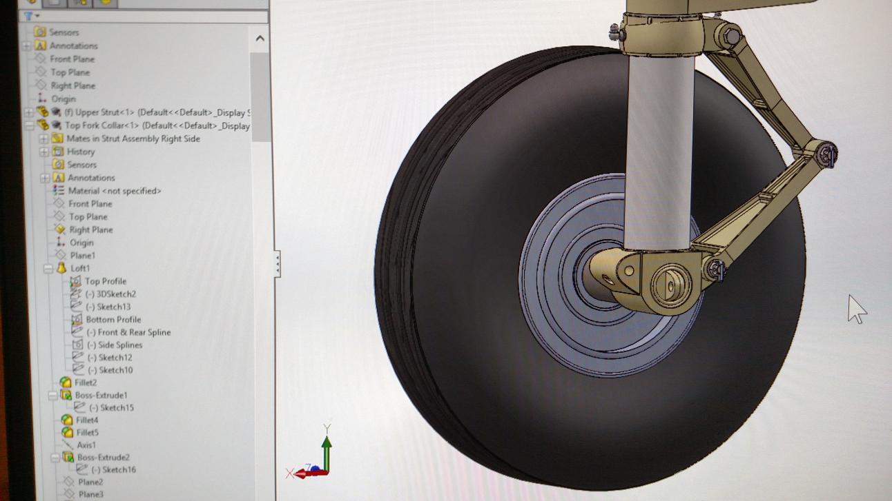
Task: Click the Fillet4 feature icon
Action: 67,420
